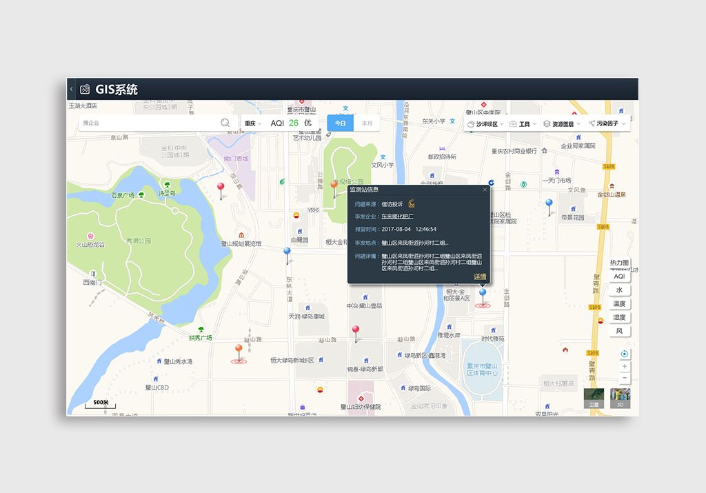Expand the 沙坪坝区 district dropdown

click(x=485, y=124)
